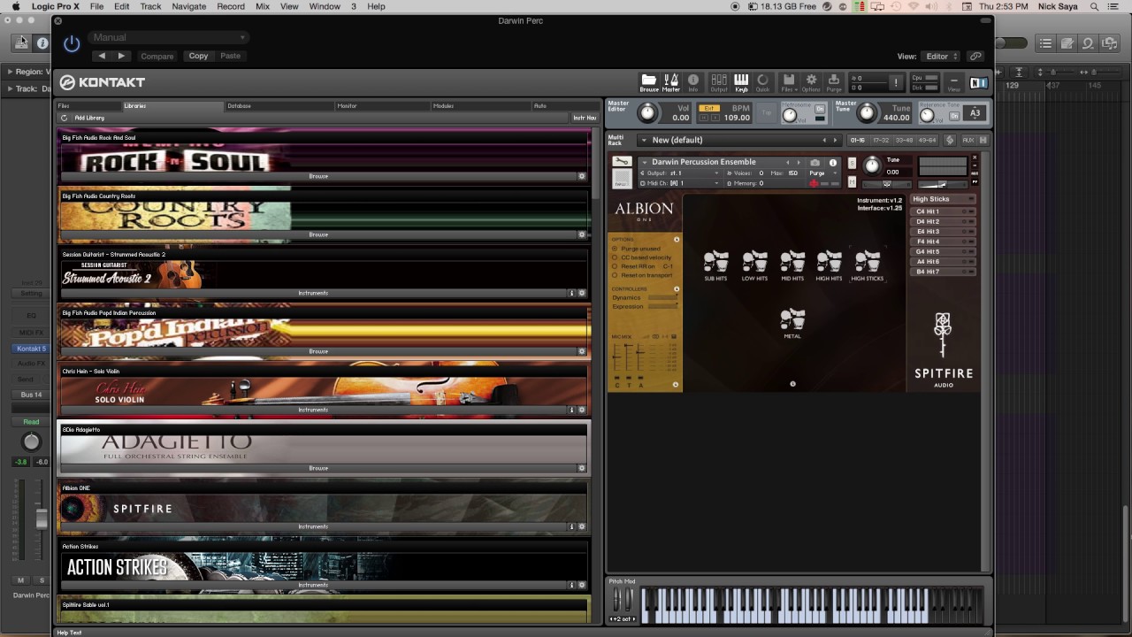
Task: Click the Master metronome icon in Kontakt toolbar
Action: [x=671, y=82]
